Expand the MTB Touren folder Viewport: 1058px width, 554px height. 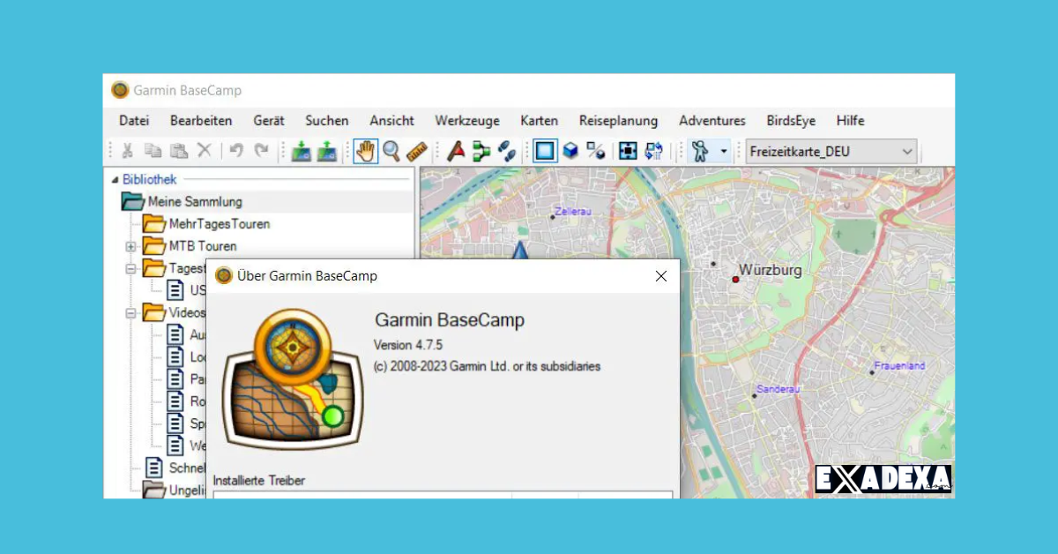(131, 245)
